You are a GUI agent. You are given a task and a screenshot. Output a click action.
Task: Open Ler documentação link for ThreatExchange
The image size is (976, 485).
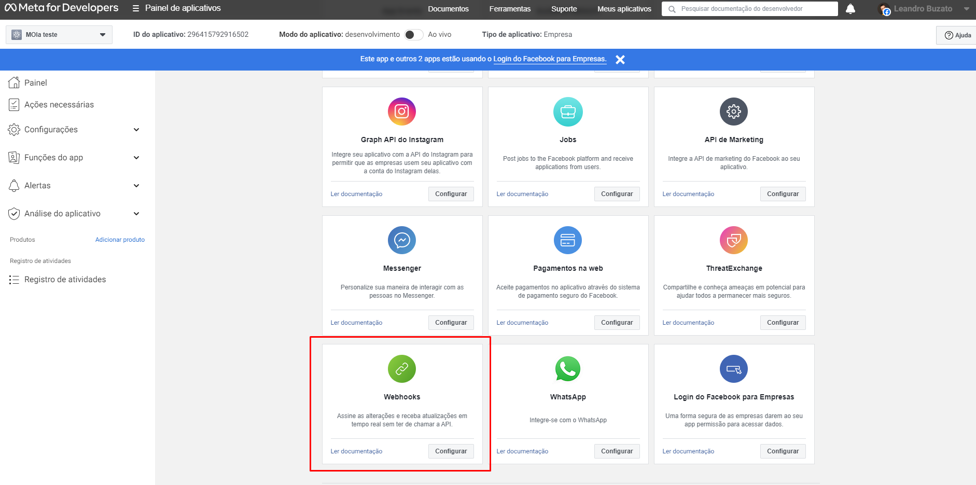tap(688, 323)
